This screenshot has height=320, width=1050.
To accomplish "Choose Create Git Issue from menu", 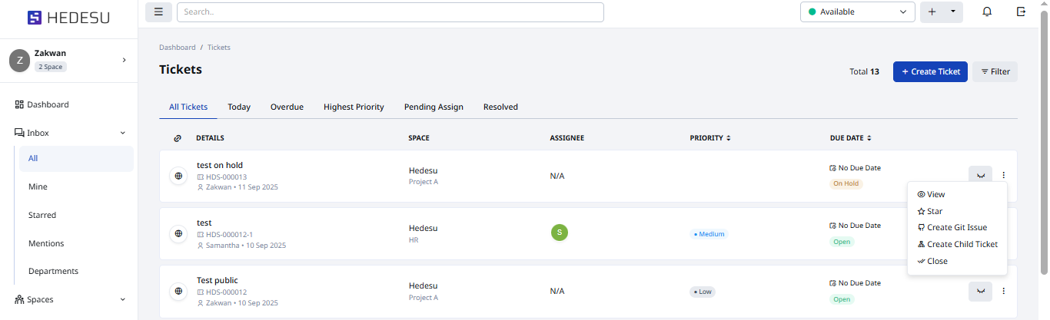I will pos(956,228).
